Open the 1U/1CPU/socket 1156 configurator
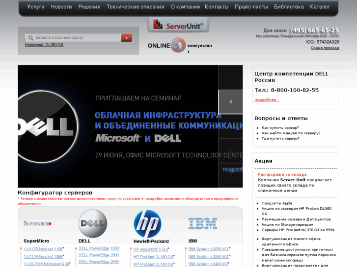 tap(43, 249)
